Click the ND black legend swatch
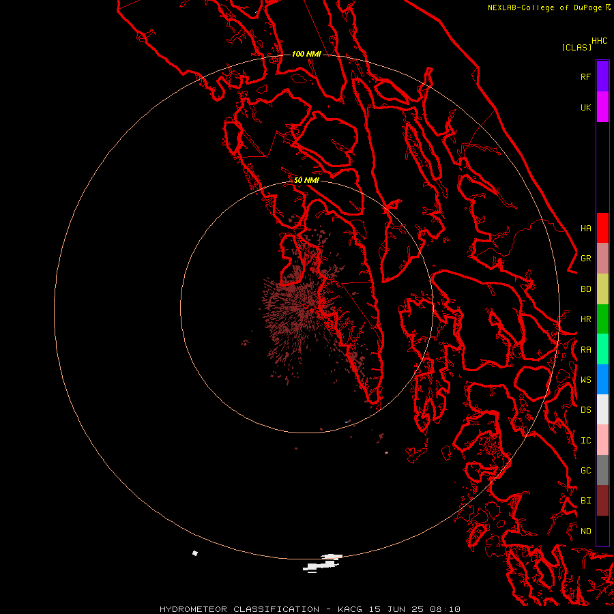 click(x=602, y=531)
